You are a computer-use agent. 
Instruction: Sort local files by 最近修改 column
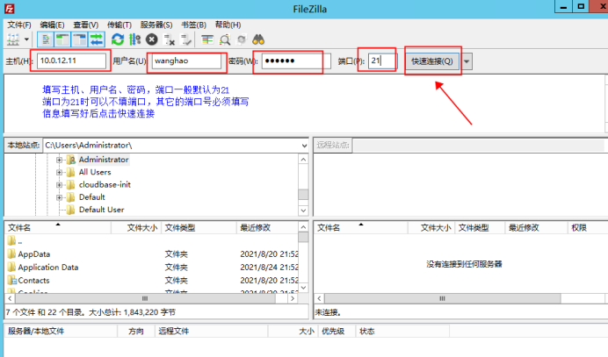(x=267, y=228)
